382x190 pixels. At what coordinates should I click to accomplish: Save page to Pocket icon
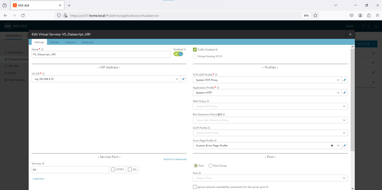tap(351, 15)
